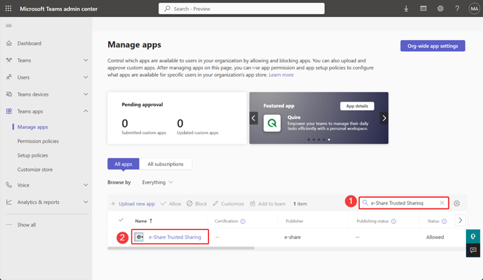Click the Quire featured app logo
Viewport: 483px width, 280px height.
pos(272,123)
